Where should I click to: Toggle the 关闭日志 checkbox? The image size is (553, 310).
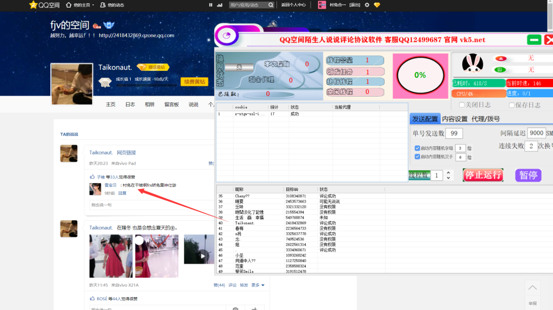tap(462, 105)
